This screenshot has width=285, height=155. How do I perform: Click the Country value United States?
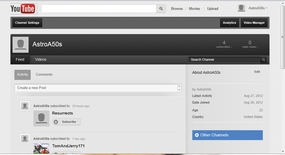click(x=253, y=117)
